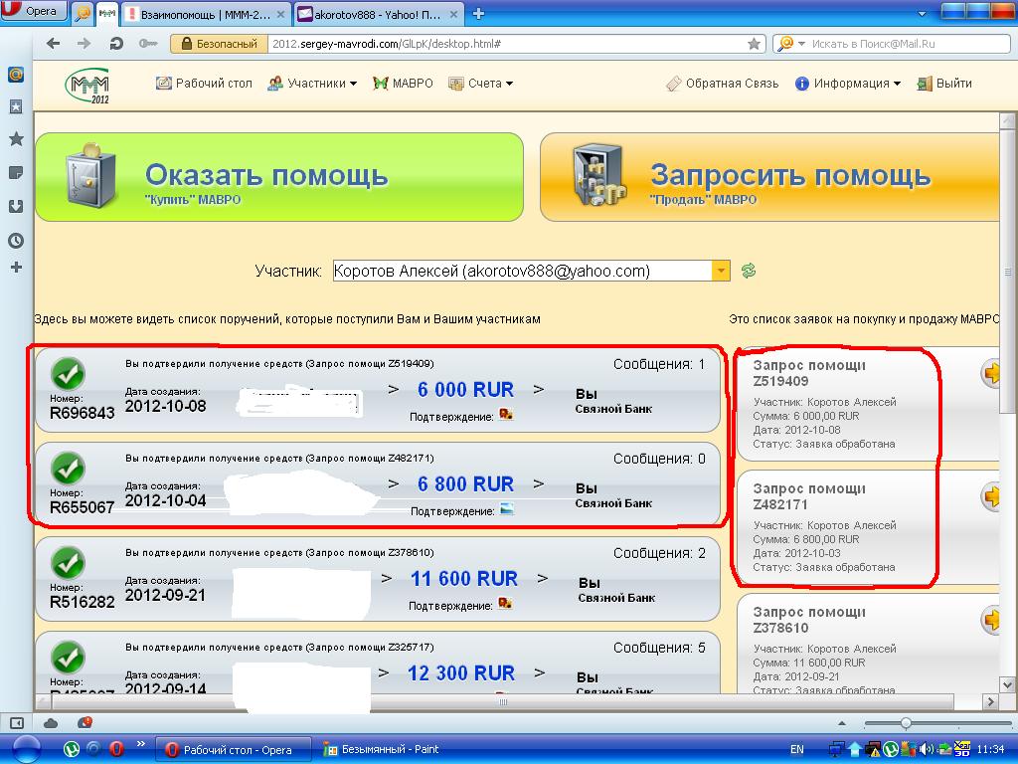Select the pinned MMM tab
Image resolution: width=1018 pixels, height=764 pixels.
(107, 14)
